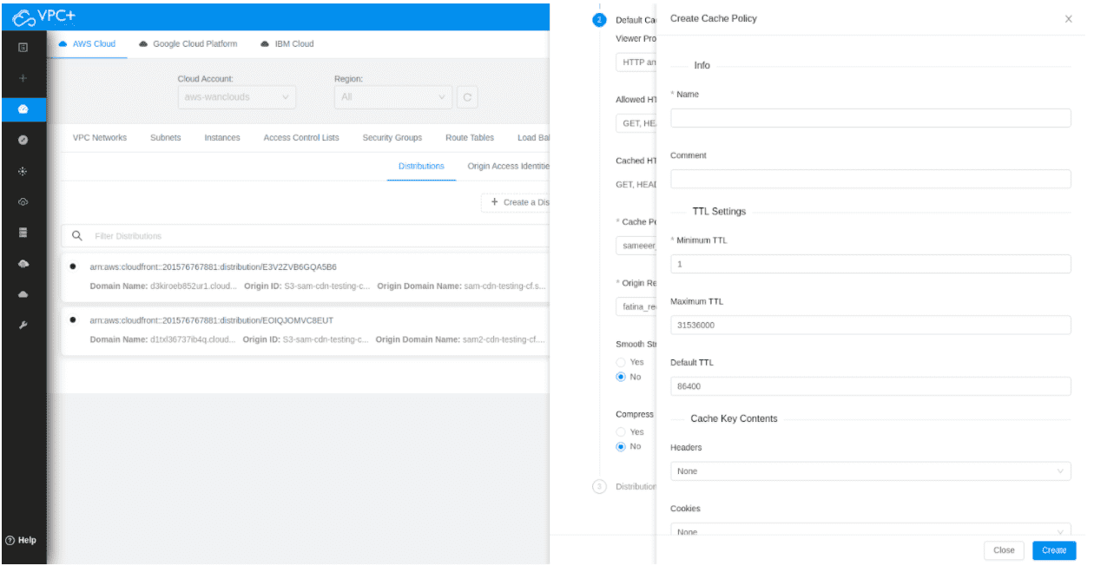Screen dimensions: 1094x566
Task: Open the Viewer Protocol HTTP dropdown
Action: coord(636,63)
